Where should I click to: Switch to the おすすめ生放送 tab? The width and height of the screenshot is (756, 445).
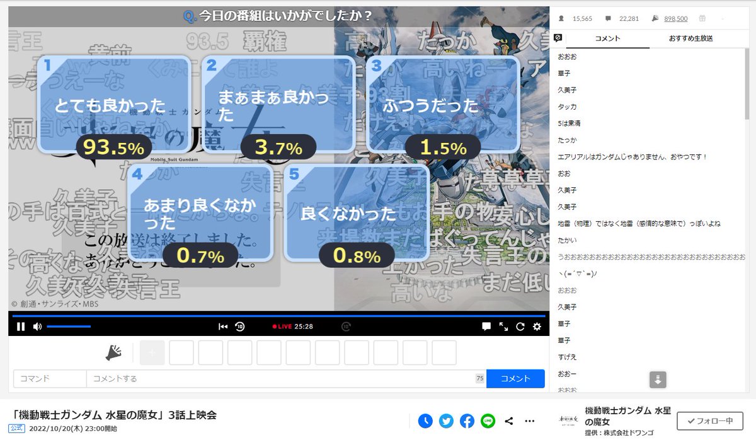691,38
